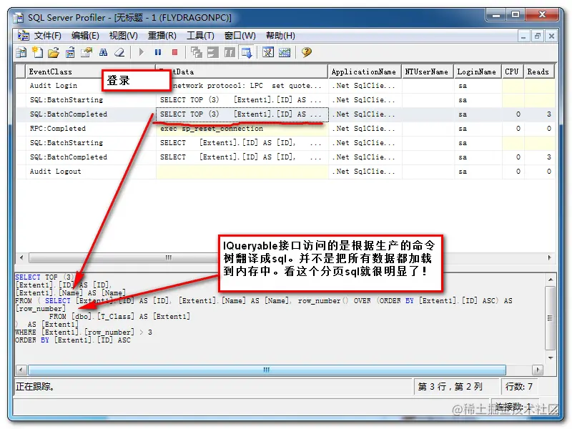Click the SQL pane scroll-left arrow
572x429 pixels.
pos(21,370)
